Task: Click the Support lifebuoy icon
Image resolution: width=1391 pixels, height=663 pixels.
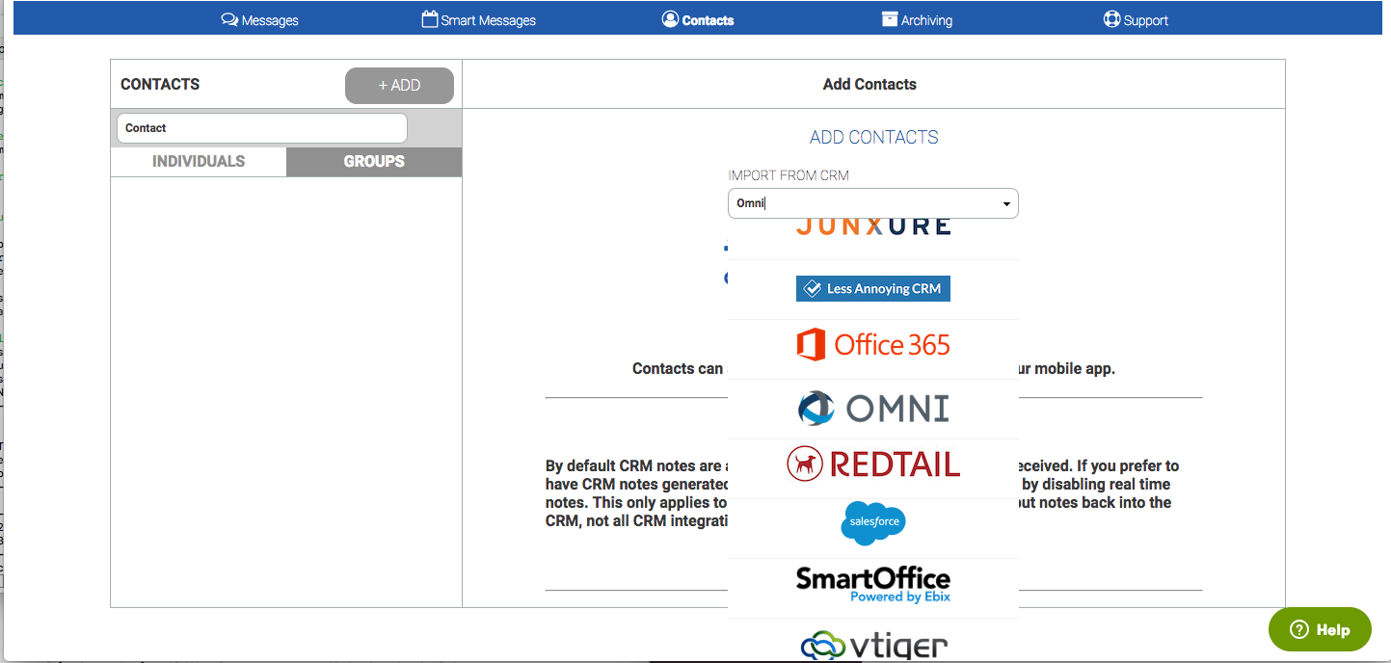Action: (1111, 19)
